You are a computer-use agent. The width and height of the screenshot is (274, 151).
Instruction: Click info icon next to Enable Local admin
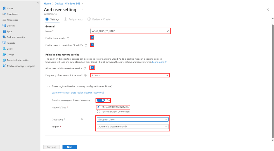click(68, 38)
